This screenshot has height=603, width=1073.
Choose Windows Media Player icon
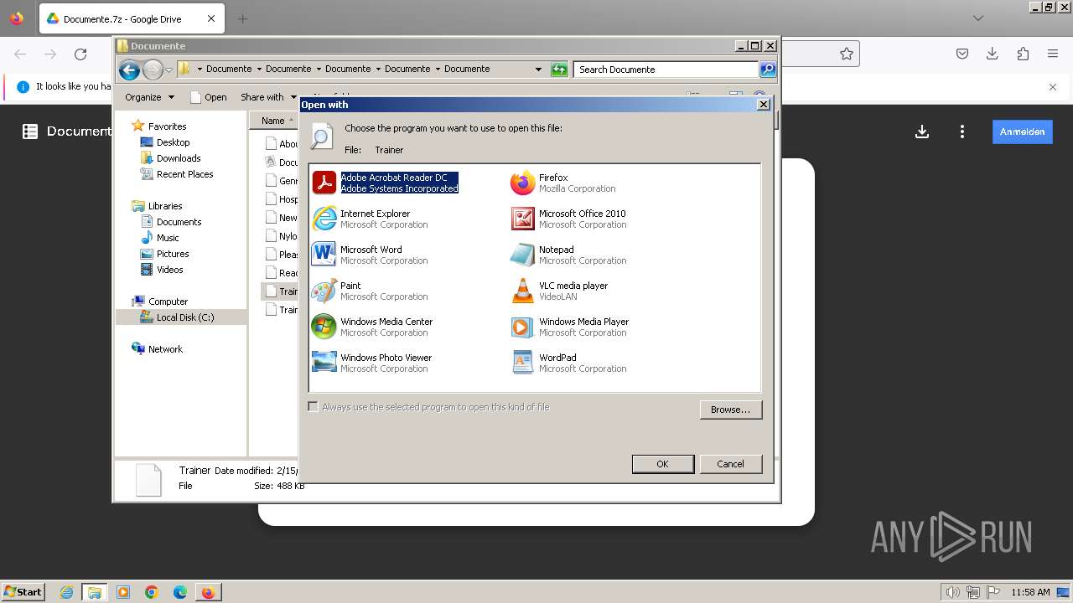tap(523, 327)
